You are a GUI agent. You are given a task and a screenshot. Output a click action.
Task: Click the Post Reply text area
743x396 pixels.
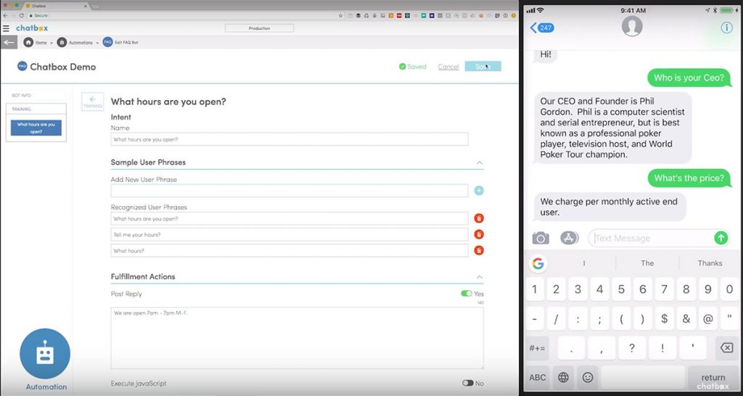(x=297, y=338)
